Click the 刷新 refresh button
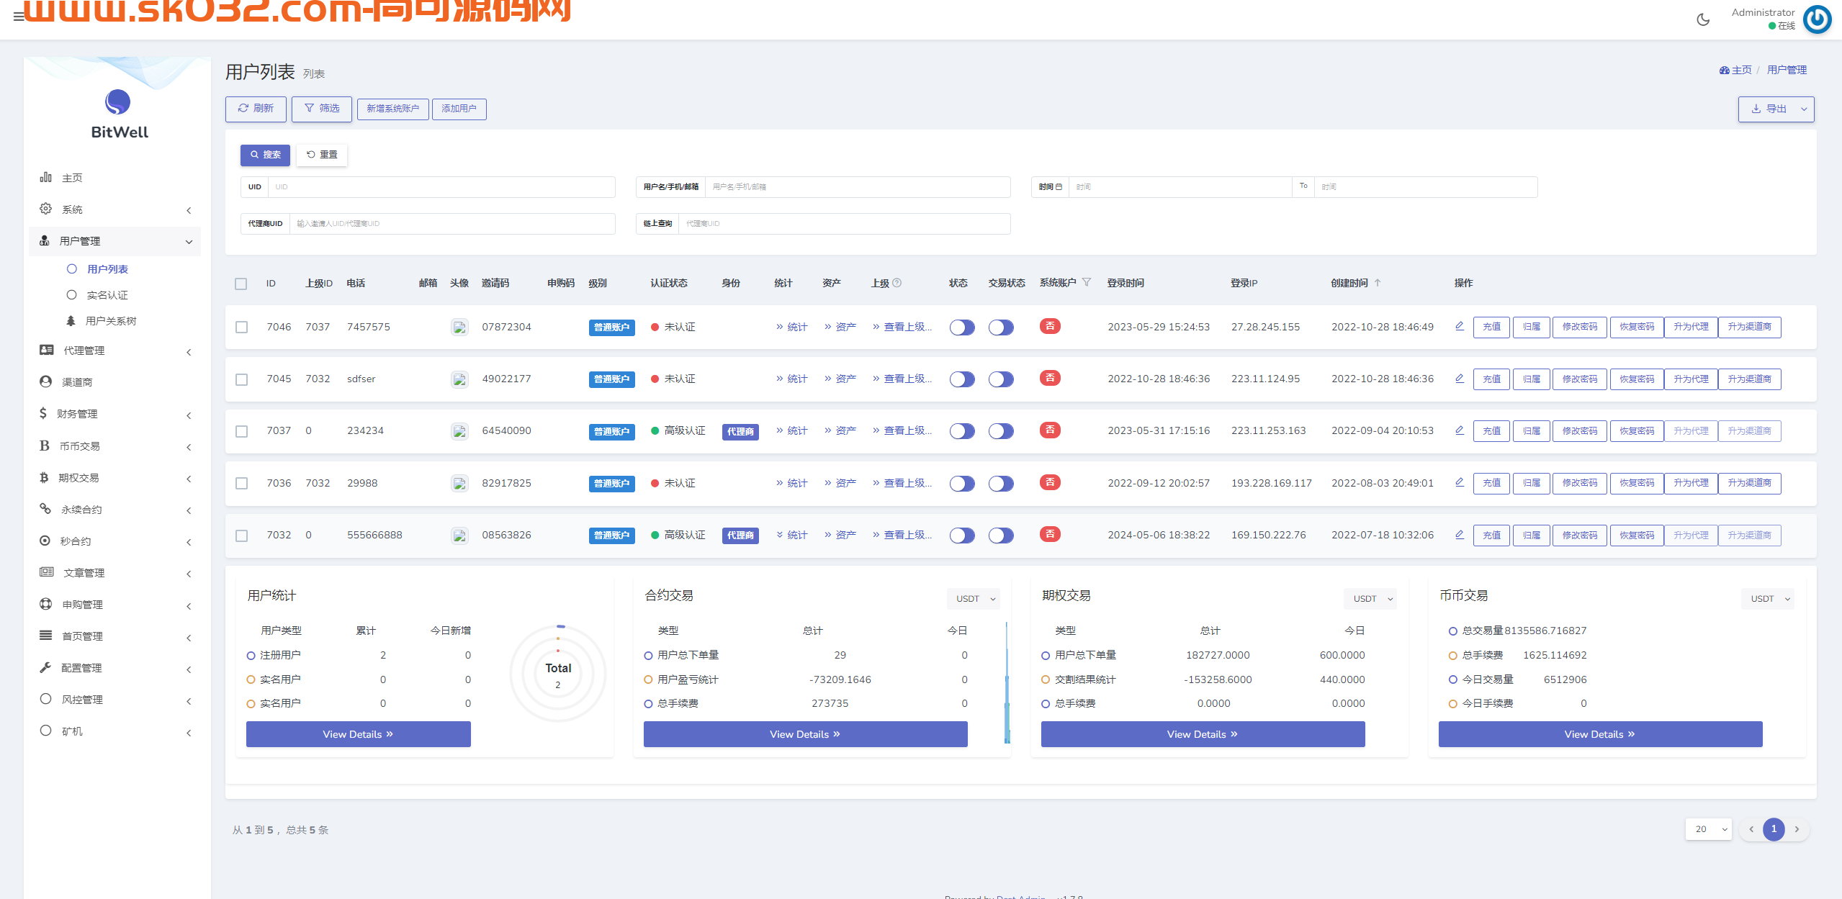Viewport: 1842px width, 899px height. [x=256, y=109]
